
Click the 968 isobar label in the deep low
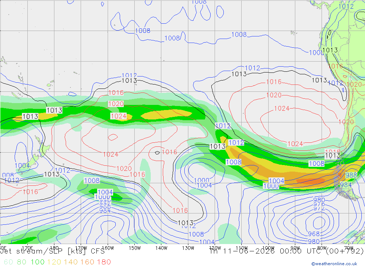(314, 234)
